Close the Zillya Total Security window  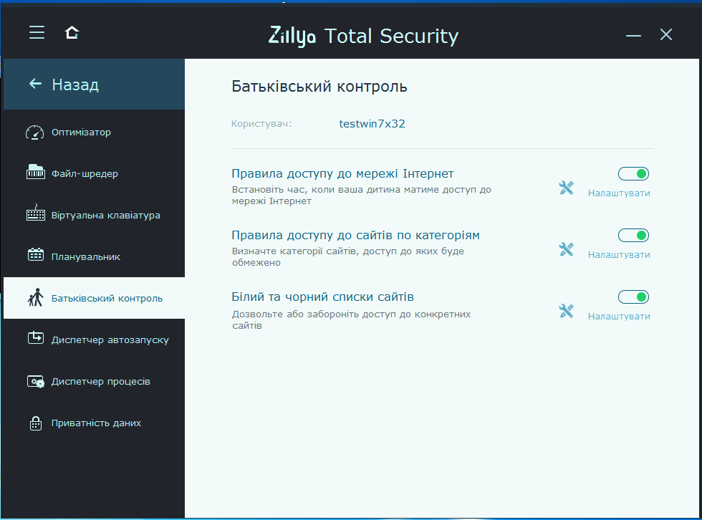tap(665, 34)
